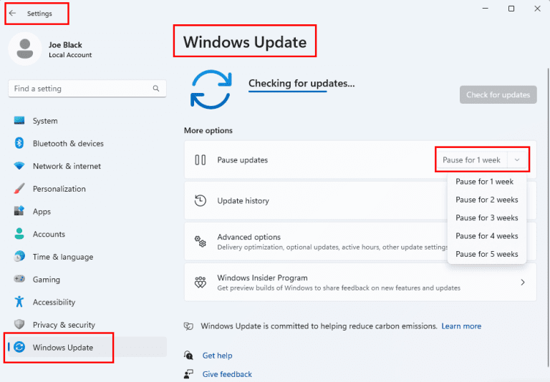The height and width of the screenshot is (382, 550).
Task: Click the back arrow in Settings header
Action: [12, 13]
